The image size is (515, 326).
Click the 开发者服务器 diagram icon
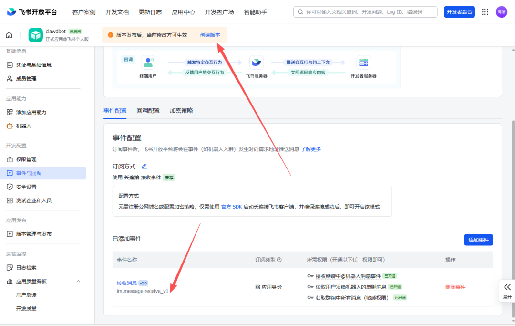(x=363, y=62)
